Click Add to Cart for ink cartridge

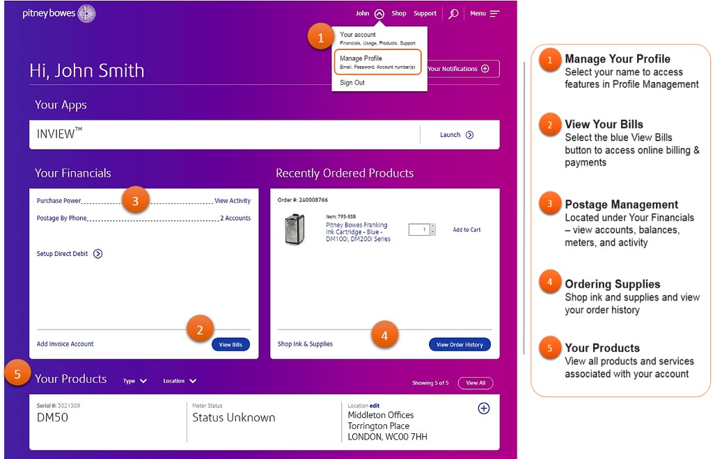(x=467, y=229)
